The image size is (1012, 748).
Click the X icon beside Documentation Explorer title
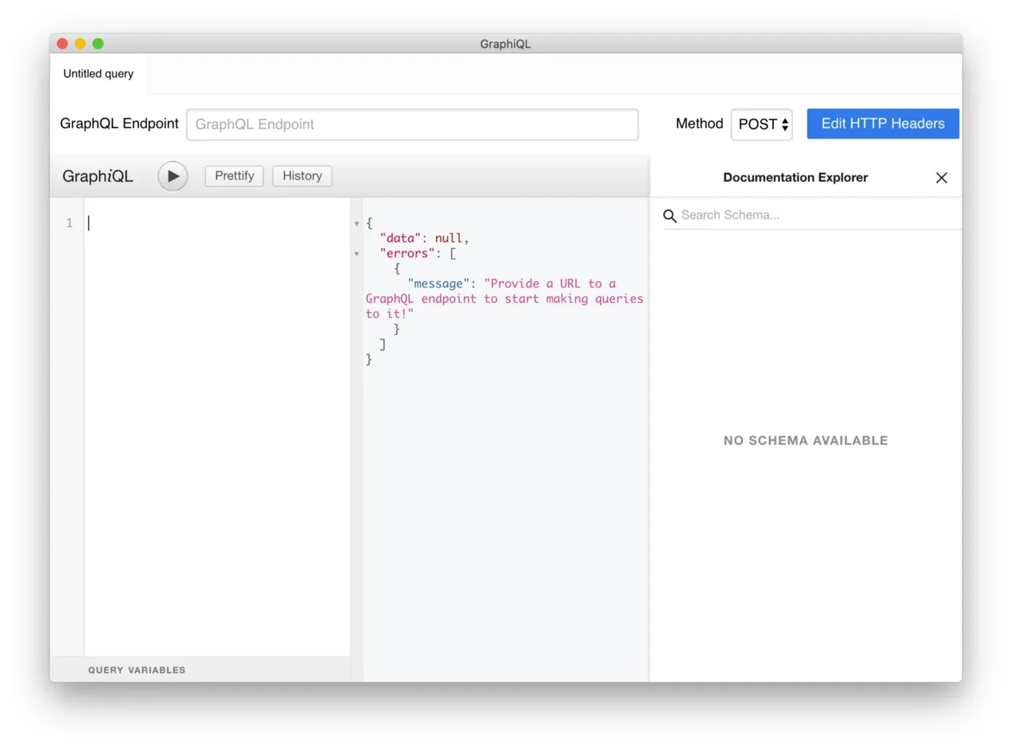(x=941, y=177)
